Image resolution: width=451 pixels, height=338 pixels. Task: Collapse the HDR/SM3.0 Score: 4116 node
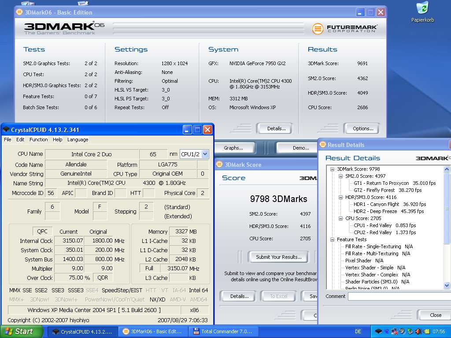(x=340, y=197)
